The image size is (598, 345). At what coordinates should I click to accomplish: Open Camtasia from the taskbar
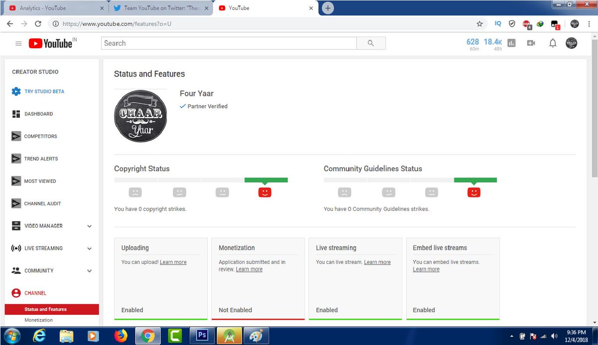coord(175,336)
